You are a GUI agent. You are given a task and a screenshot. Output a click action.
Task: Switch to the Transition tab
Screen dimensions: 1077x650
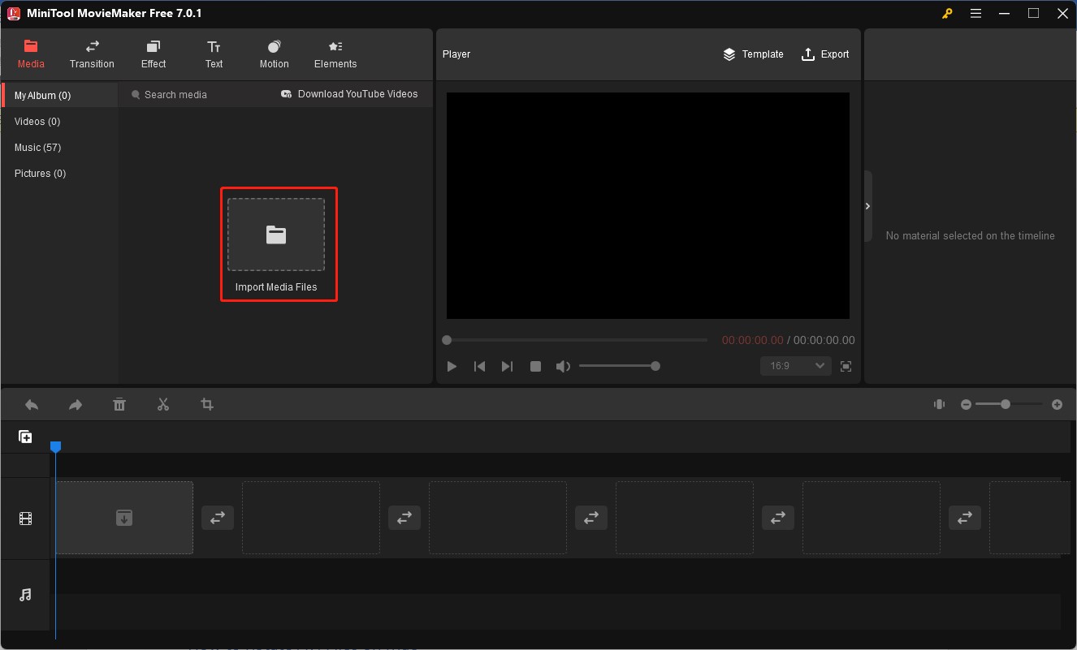click(92, 54)
